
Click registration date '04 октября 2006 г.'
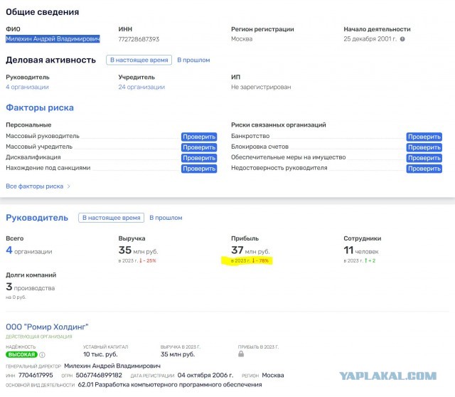205,376
